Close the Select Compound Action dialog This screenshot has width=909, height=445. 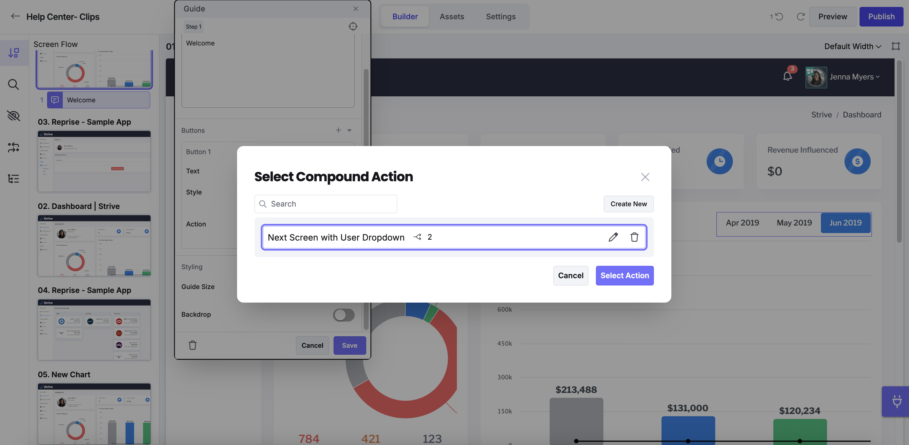(x=645, y=177)
